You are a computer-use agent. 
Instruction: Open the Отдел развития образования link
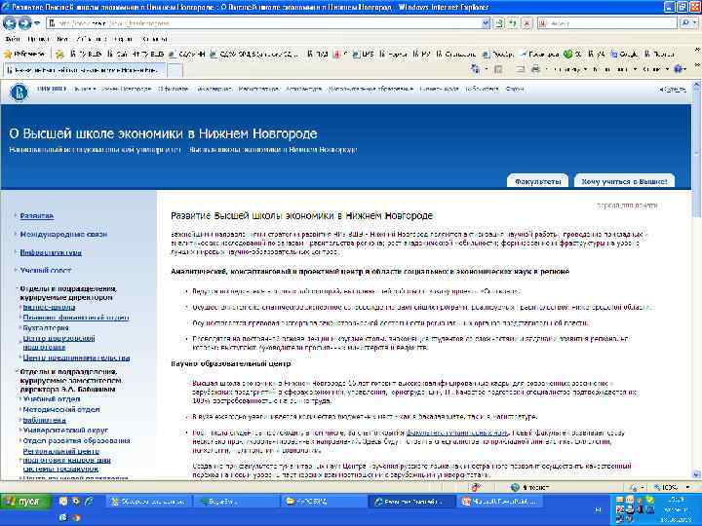(77, 441)
